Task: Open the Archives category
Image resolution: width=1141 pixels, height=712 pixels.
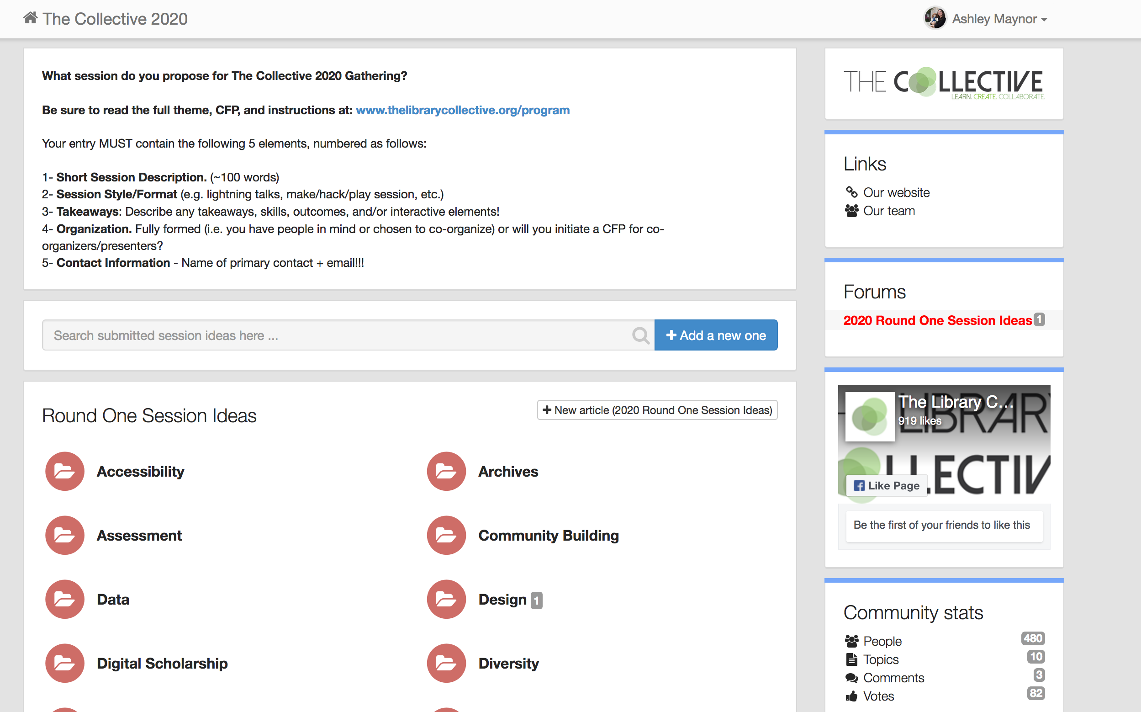Action: pyautogui.click(x=507, y=471)
